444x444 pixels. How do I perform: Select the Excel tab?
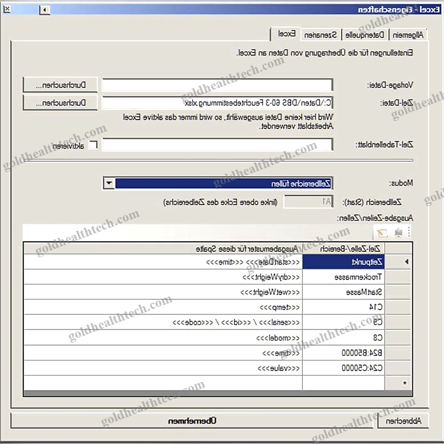point(286,34)
